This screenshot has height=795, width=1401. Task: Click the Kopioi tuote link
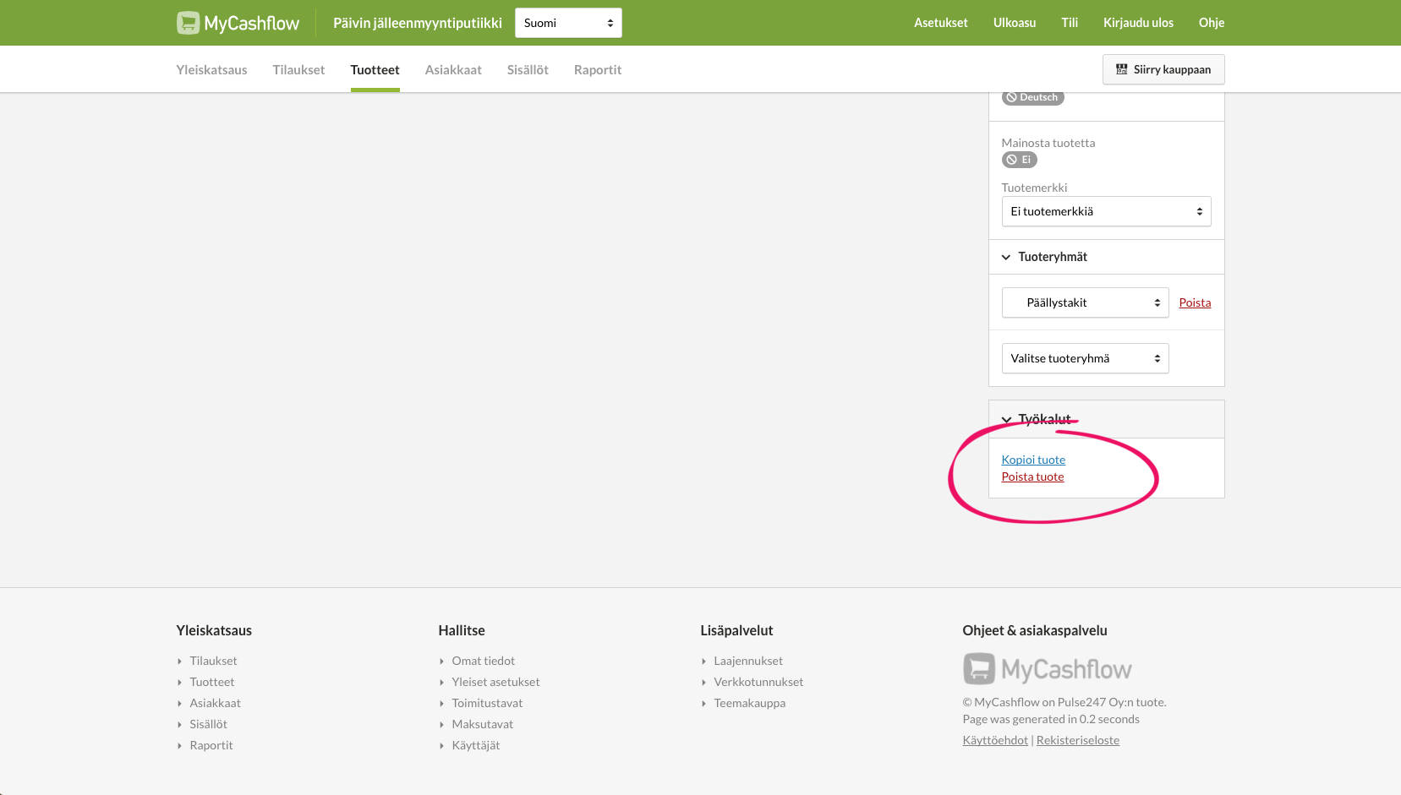1033,460
